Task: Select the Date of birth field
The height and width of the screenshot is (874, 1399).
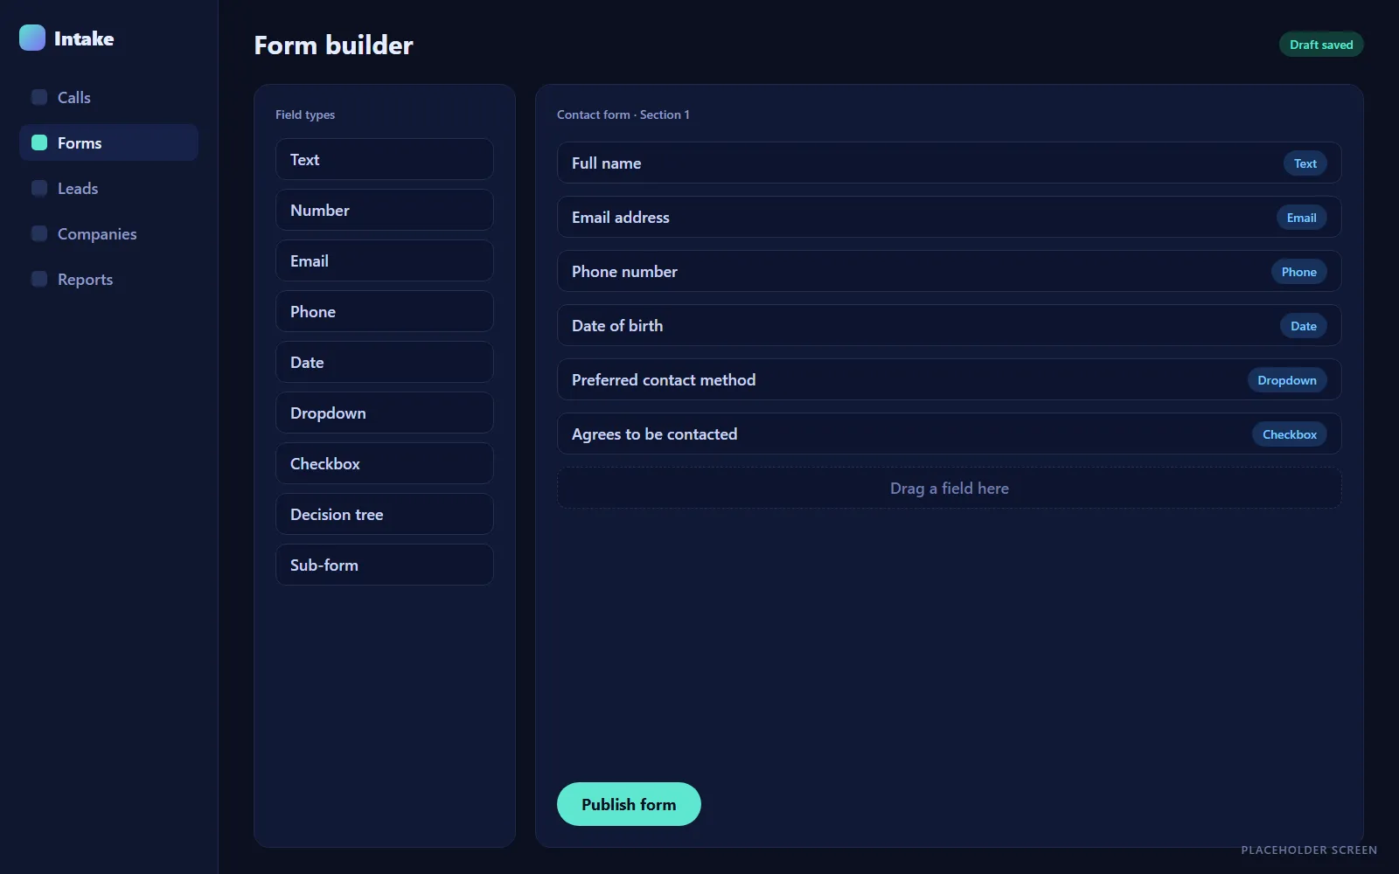Action: tap(949, 325)
